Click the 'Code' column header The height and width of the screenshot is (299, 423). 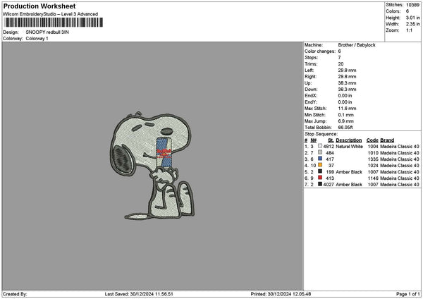tap(372, 140)
